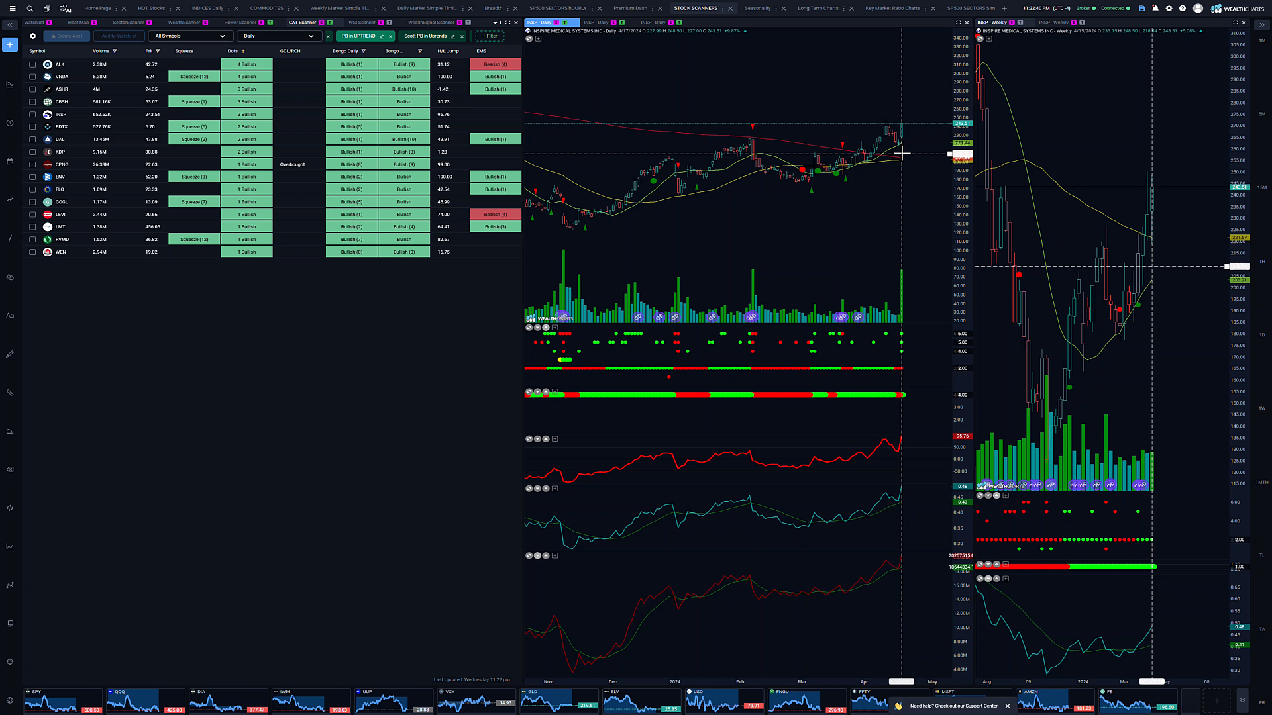
Task: Open STOCK SCANNERS tab options dots
Action: click(723, 9)
